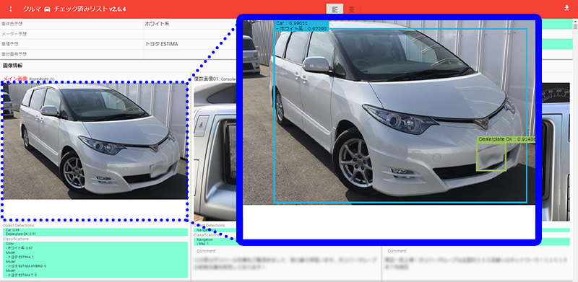Viewport: 578px width, 282px height.
Task: Select the トヨタ ESTIMA model value cell
Action: click(x=189, y=44)
